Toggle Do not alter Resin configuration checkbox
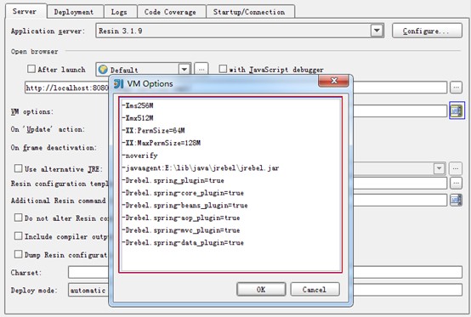471x317 pixels. point(19,218)
